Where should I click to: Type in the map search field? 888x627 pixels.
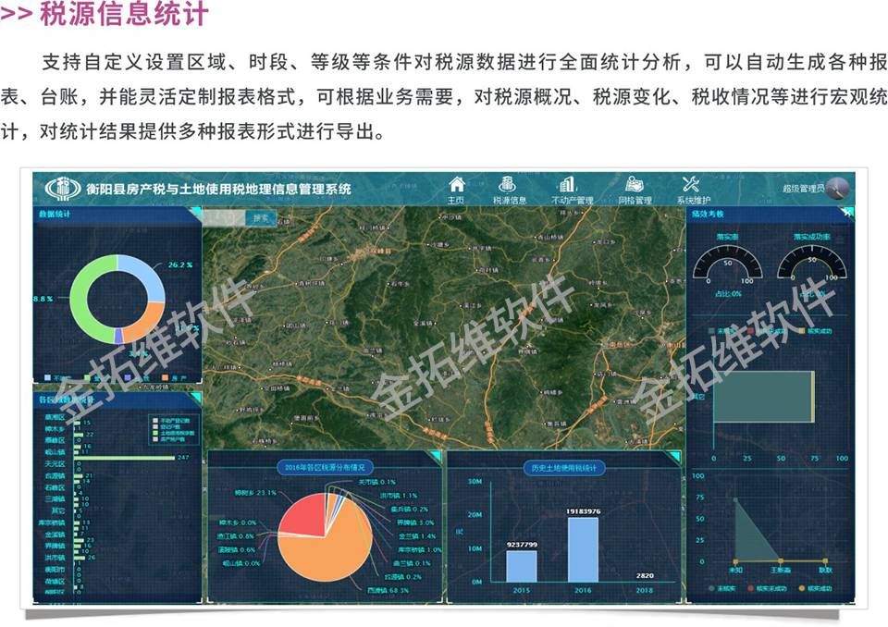tap(225, 218)
